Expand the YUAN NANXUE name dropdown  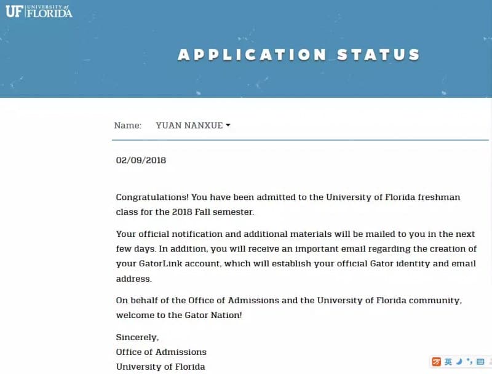click(193, 125)
